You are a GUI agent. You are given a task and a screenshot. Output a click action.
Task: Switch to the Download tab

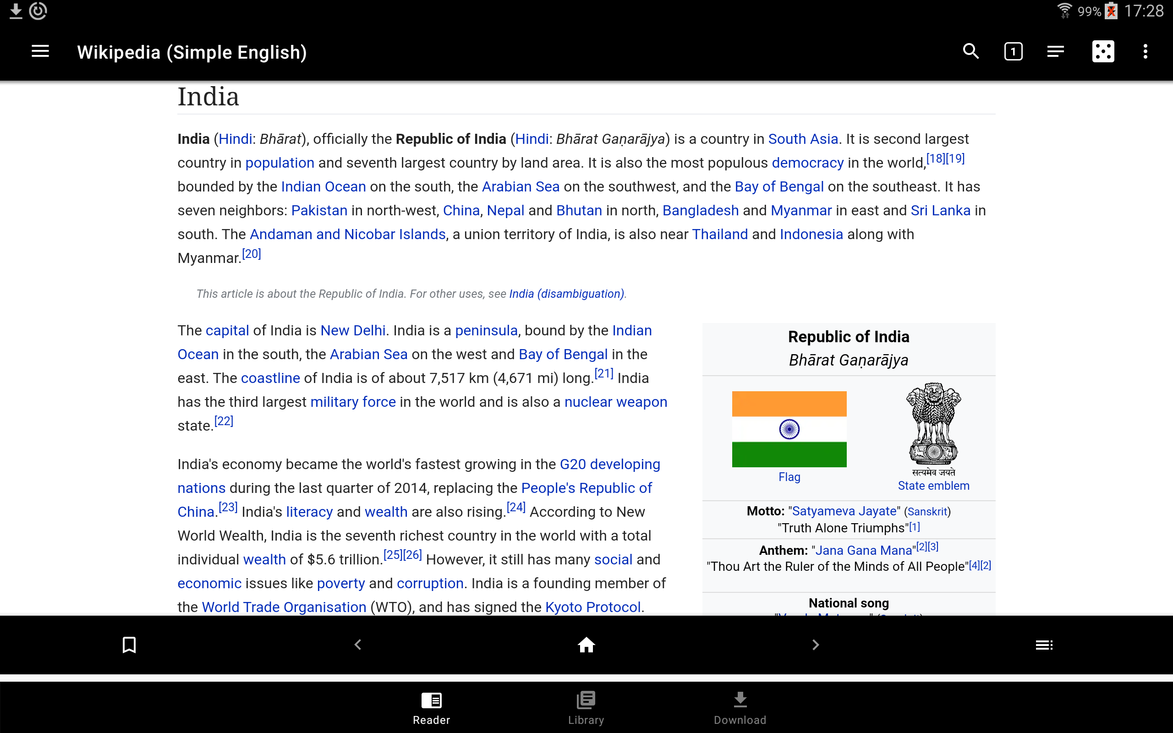coord(740,707)
